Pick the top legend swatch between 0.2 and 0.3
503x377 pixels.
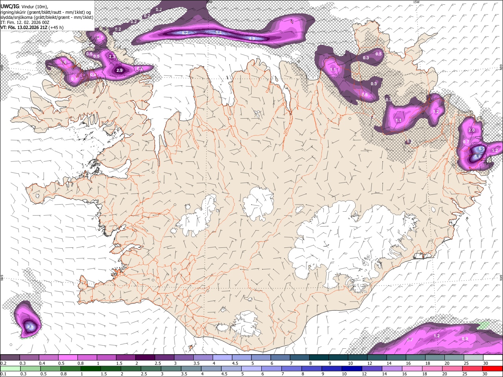[10, 358]
